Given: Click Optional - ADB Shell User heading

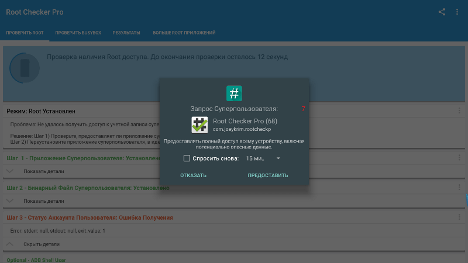Looking at the screenshot, I should click(x=36, y=260).
